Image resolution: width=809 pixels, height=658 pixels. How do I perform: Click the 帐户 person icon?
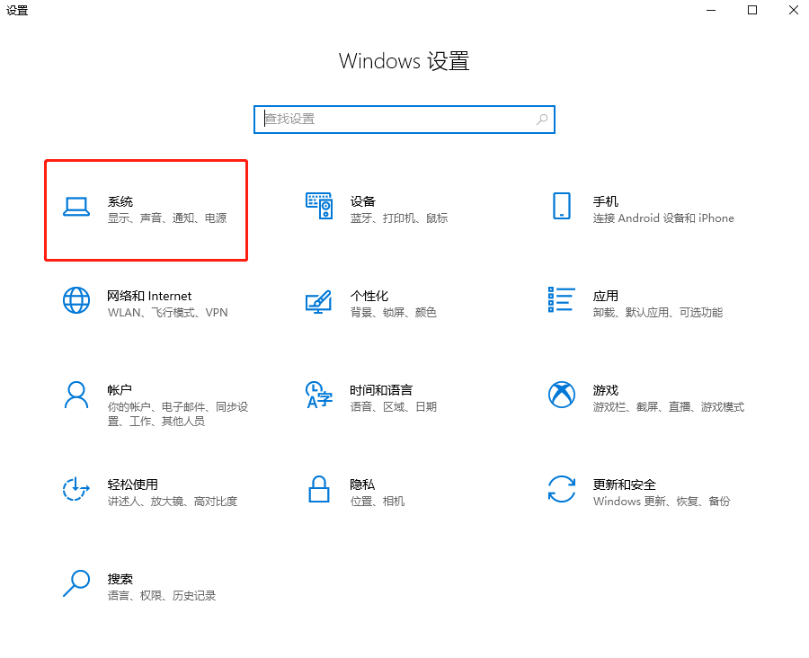coord(76,395)
